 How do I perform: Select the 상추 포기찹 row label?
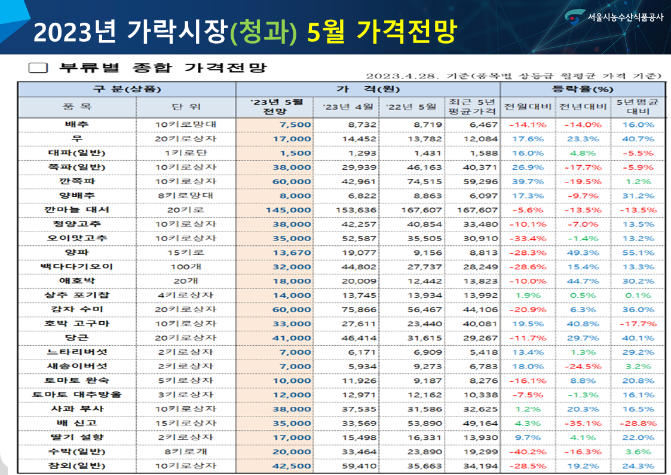click(x=77, y=295)
